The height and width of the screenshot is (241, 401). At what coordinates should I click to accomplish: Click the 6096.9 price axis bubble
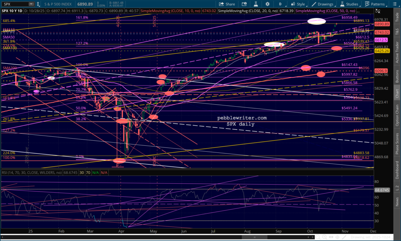coord(381,71)
